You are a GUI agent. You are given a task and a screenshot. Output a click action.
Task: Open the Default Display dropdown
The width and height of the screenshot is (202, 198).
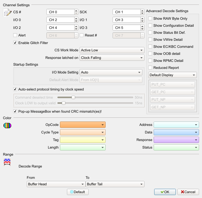coord(173,75)
